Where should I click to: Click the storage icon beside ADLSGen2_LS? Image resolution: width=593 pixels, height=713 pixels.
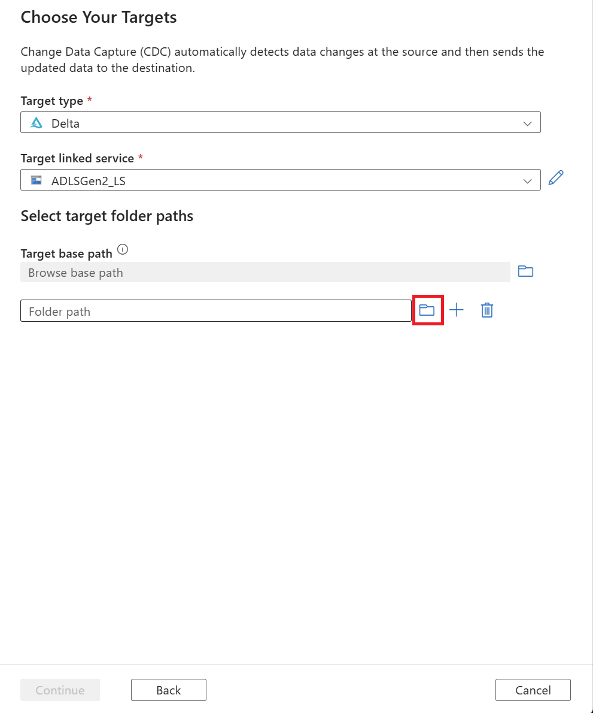37,180
